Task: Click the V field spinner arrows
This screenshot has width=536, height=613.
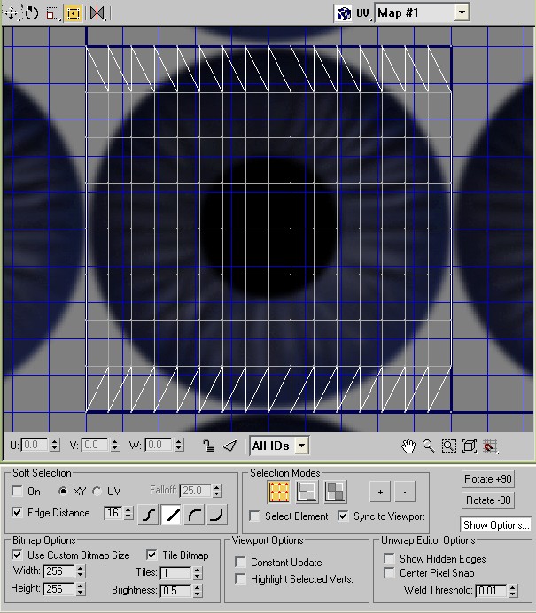Action: pos(114,445)
